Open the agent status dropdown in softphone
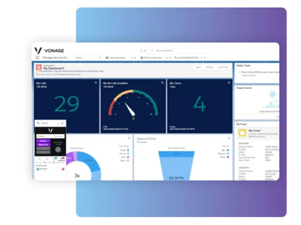 (50, 136)
